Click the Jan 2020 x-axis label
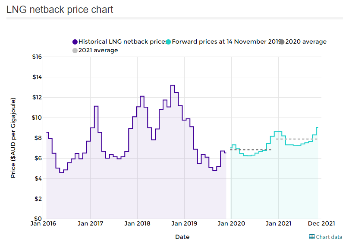 tap(231, 223)
